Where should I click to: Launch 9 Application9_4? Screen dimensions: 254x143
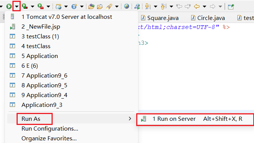pos(71,95)
